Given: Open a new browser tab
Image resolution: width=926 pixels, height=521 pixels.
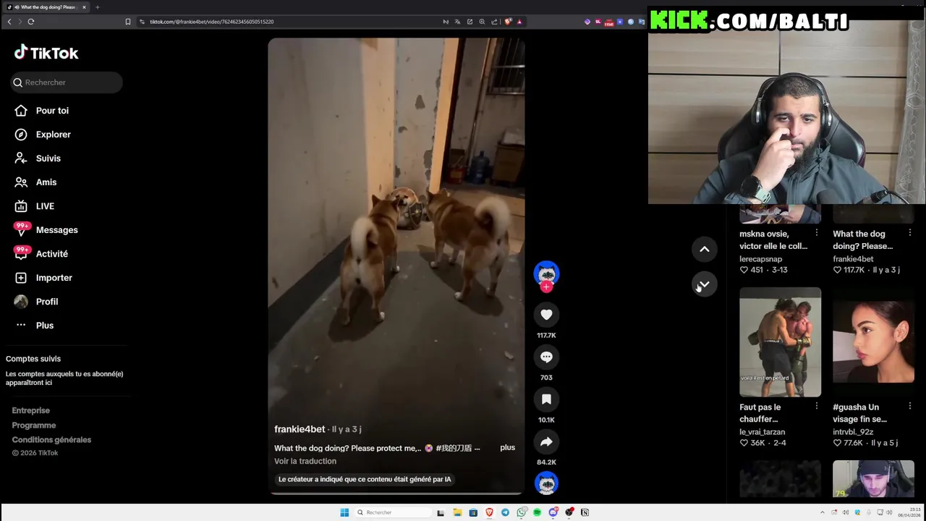Looking at the screenshot, I should pos(97,7).
